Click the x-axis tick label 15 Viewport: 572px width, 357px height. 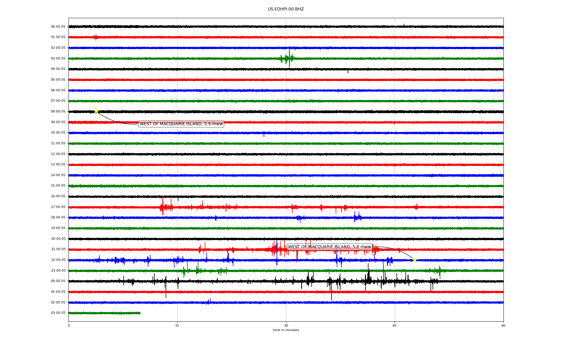coord(177,325)
